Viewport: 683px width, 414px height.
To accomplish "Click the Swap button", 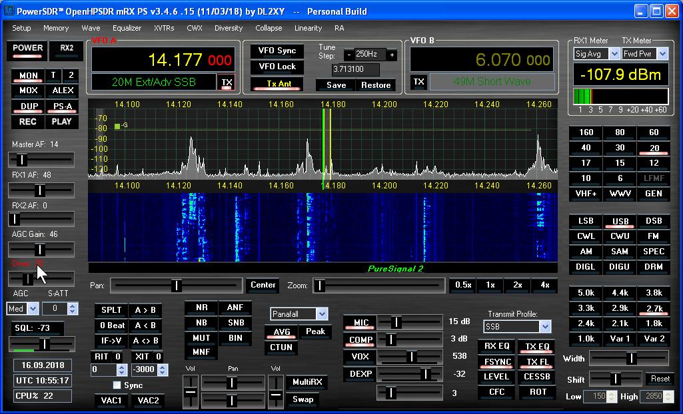I will click(303, 399).
